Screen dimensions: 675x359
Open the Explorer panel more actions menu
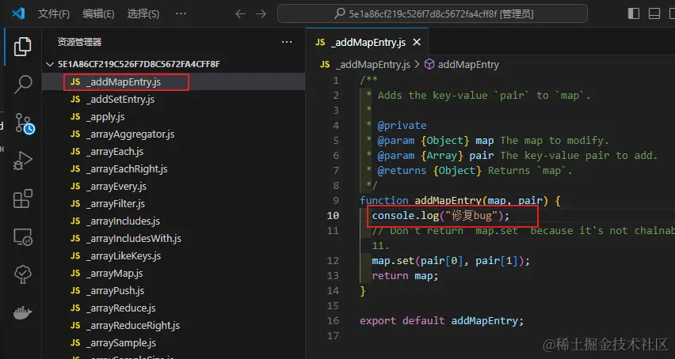[x=287, y=42]
